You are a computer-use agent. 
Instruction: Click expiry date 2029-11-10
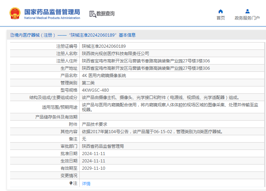coord(93,168)
